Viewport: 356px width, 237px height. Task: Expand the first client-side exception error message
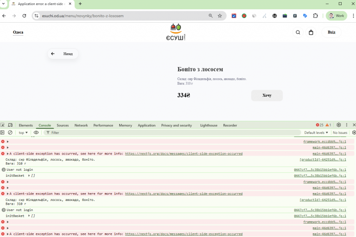[x=8, y=154]
